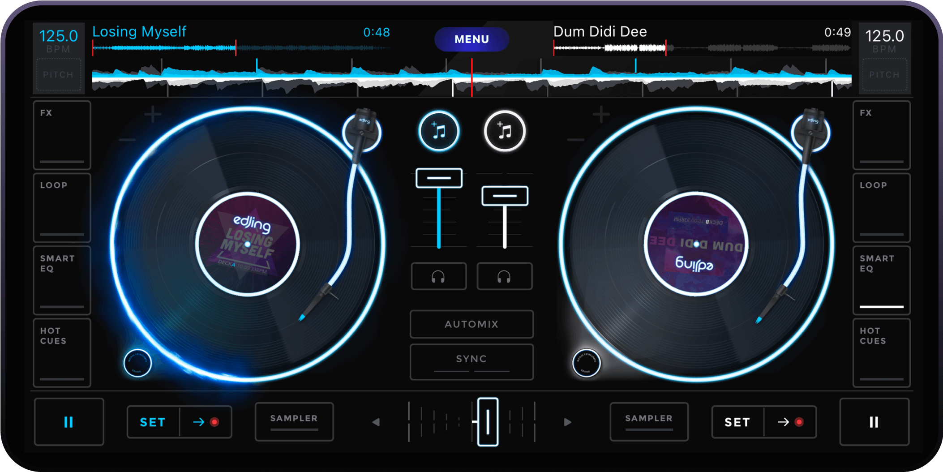Enable headphone pre-listen for left deck
The height and width of the screenshot is (472, 943).
pos(438,277)
